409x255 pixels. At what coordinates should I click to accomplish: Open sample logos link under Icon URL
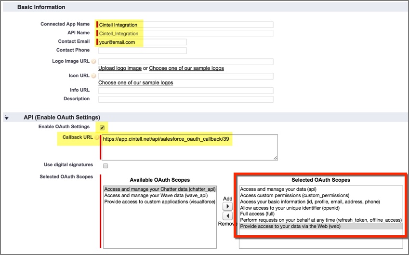coord(135,83)
